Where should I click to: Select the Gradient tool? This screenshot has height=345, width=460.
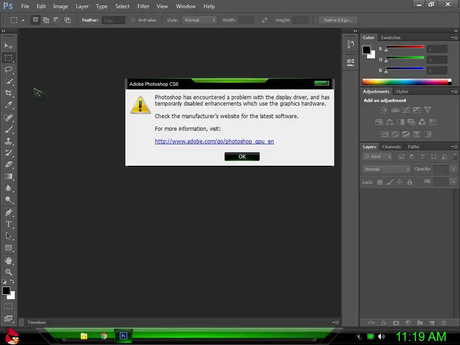pos(9,176)
